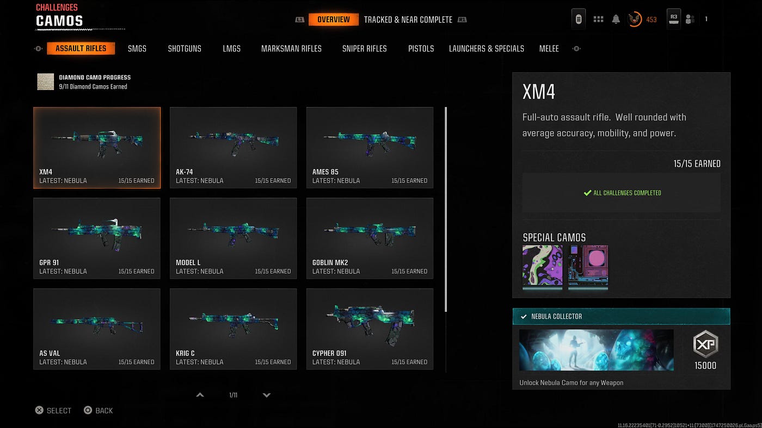Open the social players icon
Screen dimensions: 762x428
690,20
